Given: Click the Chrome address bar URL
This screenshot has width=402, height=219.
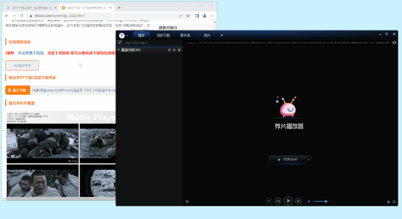Looking at the screenshot, I should tap(60, 16).
